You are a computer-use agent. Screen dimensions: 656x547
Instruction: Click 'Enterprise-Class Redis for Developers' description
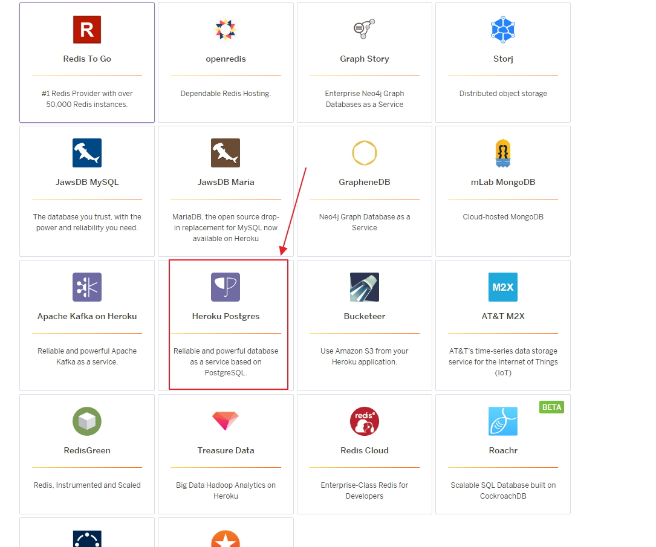click(365, 491)
